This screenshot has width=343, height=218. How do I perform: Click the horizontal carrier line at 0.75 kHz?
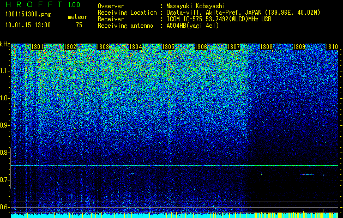point(174,165)
